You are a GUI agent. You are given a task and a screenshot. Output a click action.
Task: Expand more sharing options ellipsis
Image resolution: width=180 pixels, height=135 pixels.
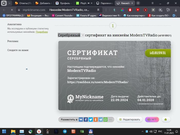click(x=110, y=120)
